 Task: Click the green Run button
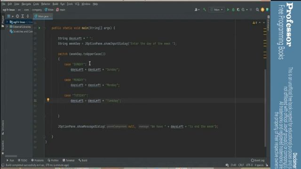pyautogui.click(x=228, y=9)
